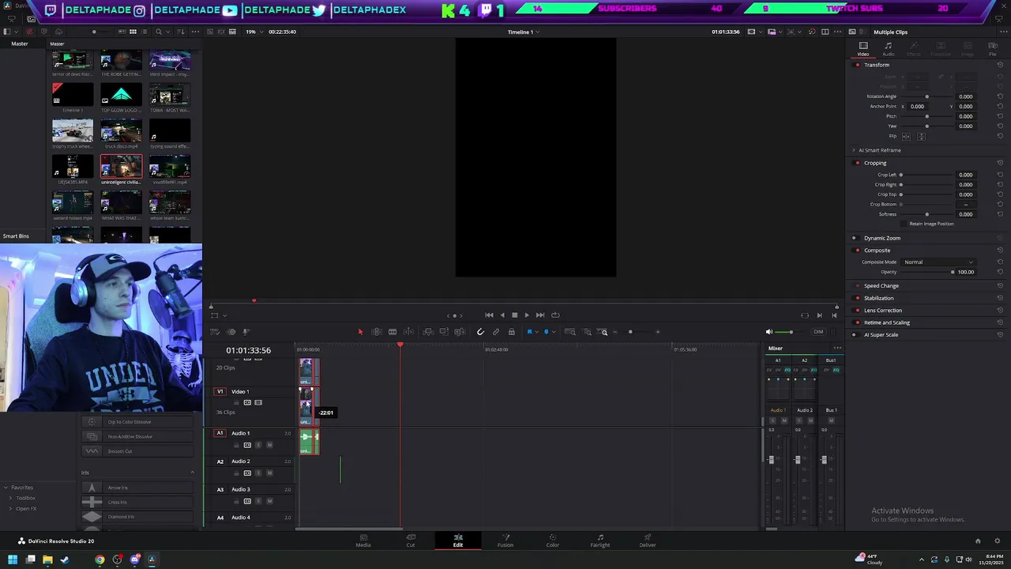
Task: Click the Custom Zoom magnifier icon
Action: tap(603, 332)
